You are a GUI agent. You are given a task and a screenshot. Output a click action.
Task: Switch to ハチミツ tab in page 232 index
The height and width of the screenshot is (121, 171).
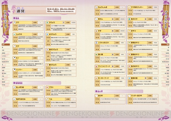click(x=6, y=56)
